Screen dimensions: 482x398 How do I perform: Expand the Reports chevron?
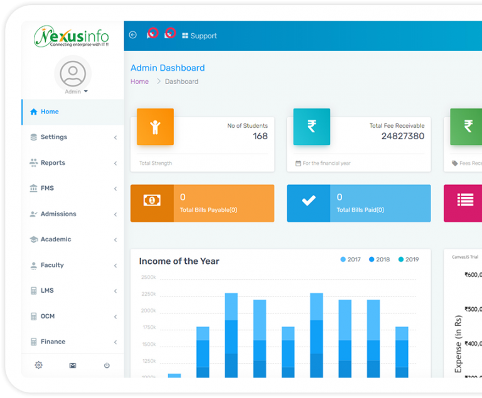pos(115,164)
